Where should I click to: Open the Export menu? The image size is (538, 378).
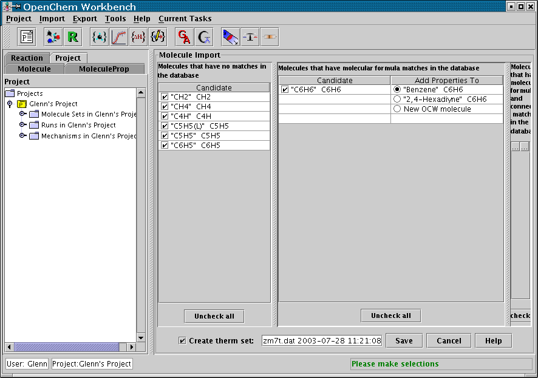85,19
